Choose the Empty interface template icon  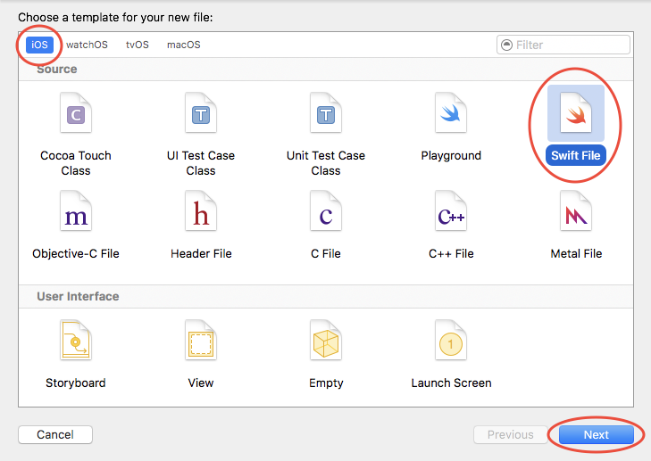(x=325, y=342)
